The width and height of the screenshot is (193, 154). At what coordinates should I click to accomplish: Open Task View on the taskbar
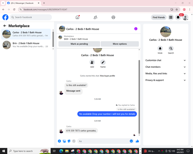pos(54,151)
